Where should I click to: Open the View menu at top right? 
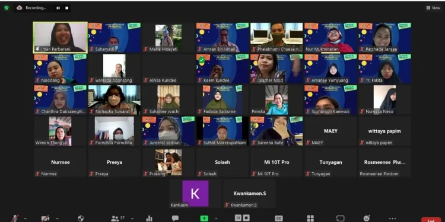click(x=433, y=8)
